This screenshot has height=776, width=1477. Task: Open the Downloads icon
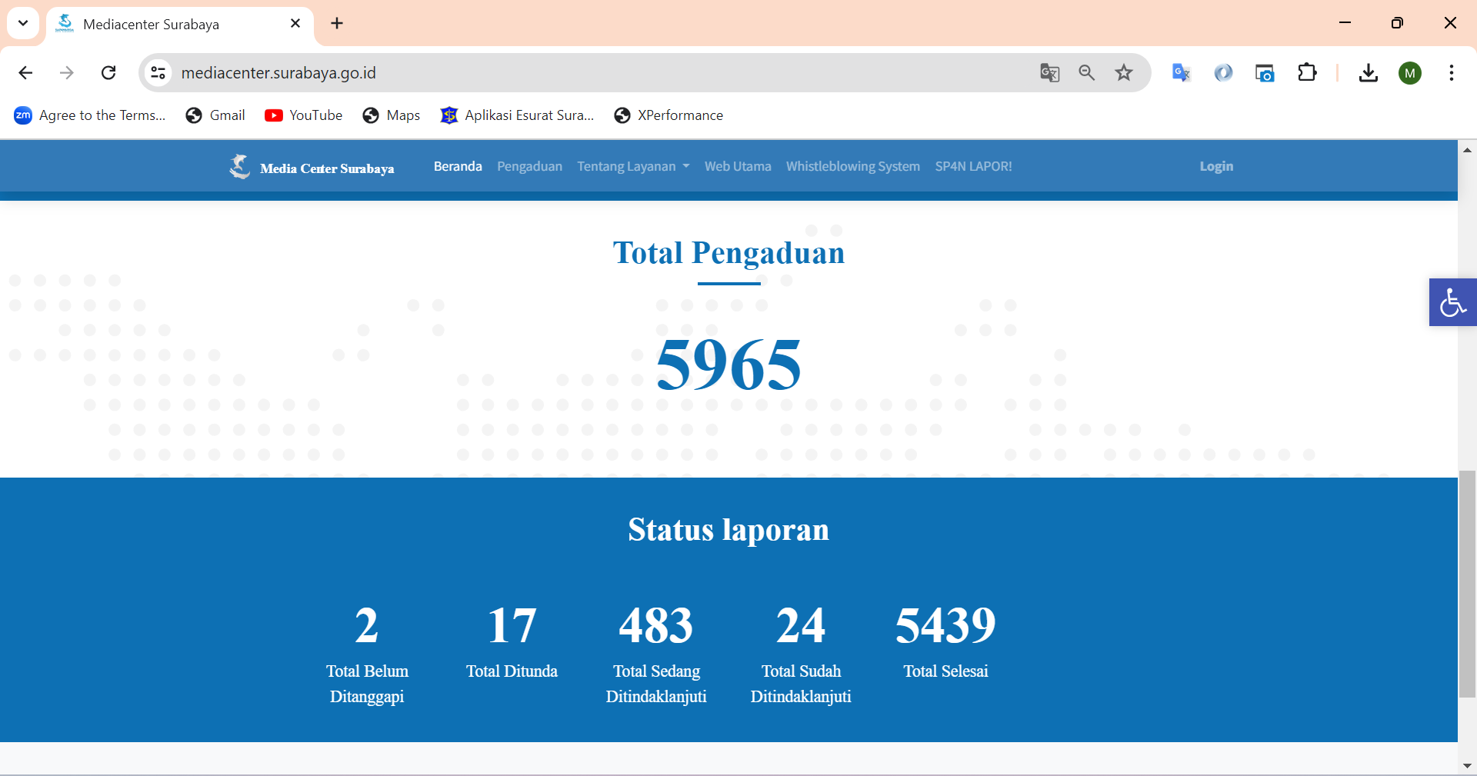(x=1368, y=73)
